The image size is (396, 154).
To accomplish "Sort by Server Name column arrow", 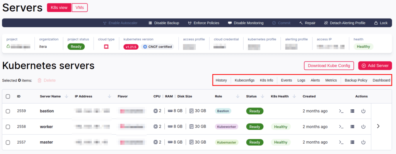I will (x=67, y=96).
